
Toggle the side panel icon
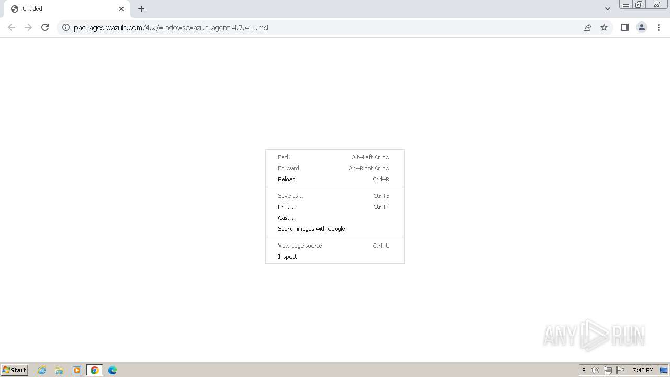(624, 27)
